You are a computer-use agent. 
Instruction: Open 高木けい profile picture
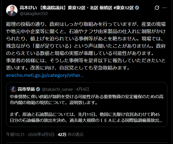12,10
